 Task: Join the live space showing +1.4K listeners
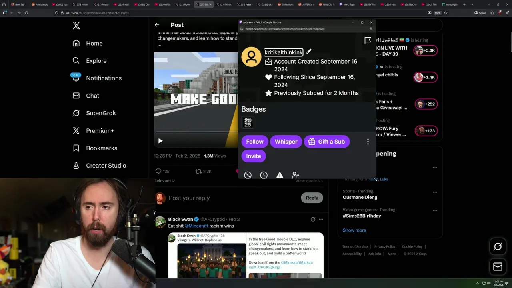(x=426, y=77)
